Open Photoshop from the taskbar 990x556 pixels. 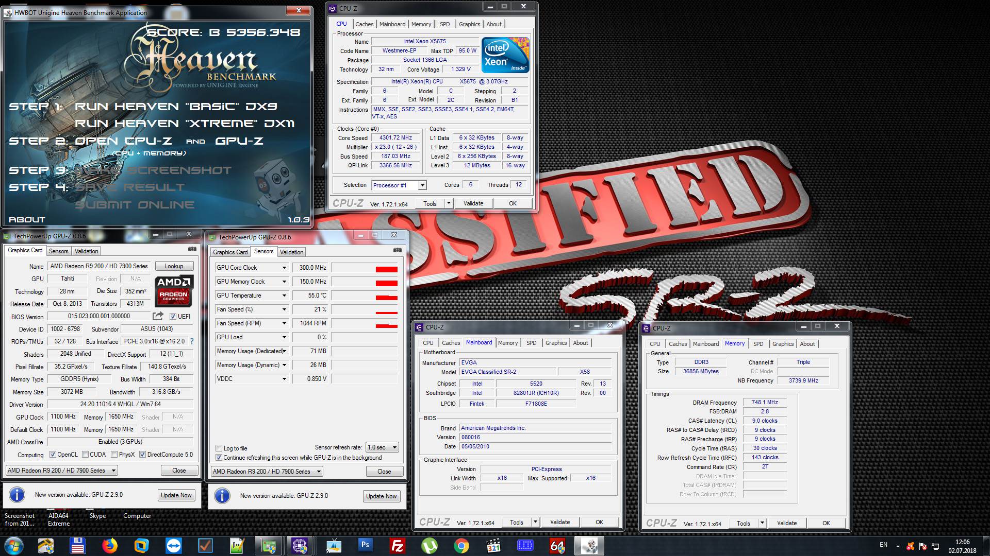365,545
